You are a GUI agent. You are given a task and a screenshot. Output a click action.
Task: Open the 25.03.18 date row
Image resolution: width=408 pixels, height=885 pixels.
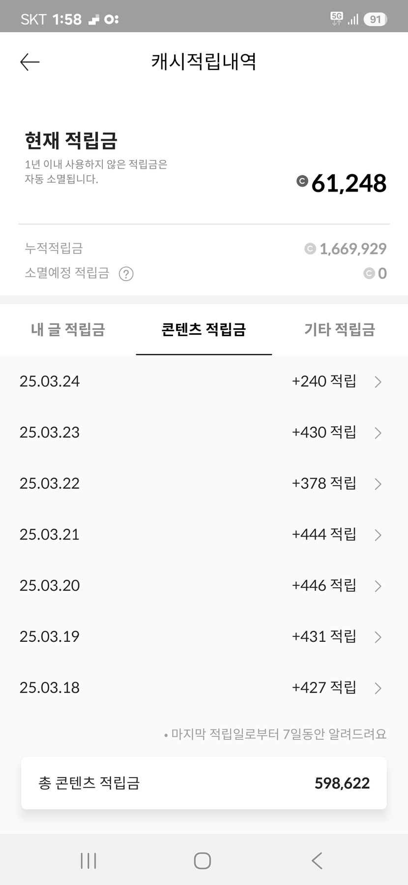(50, 688)
